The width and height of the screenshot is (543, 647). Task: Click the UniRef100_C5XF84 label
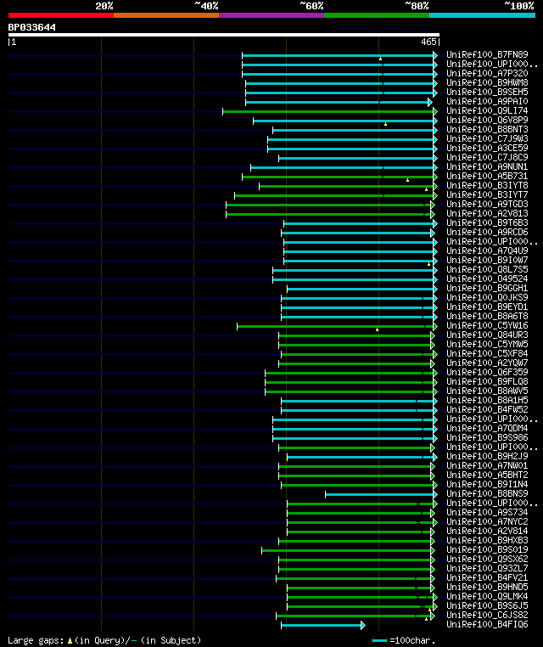pyautogui.click(x=487, y=353)
